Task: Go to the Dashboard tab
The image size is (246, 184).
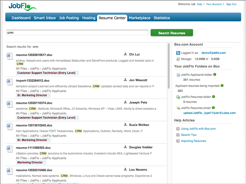Action: 21,18
